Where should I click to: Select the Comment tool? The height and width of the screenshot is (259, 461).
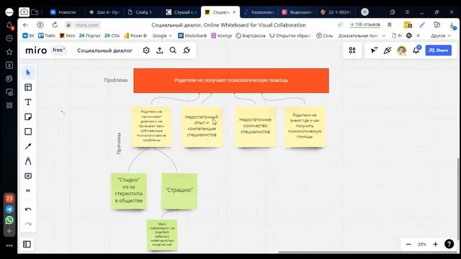[28, 176]
